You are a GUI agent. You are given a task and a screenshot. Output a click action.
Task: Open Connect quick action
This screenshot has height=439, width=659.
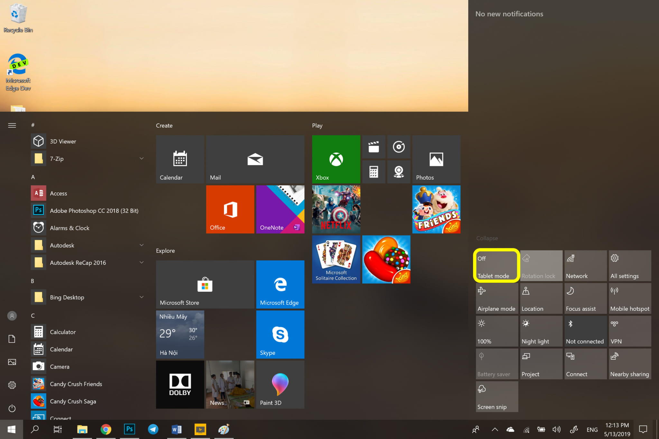click(x=586, y=364)
